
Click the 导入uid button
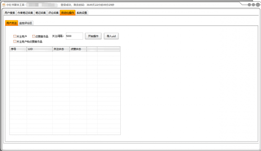(x=111, y=36)
